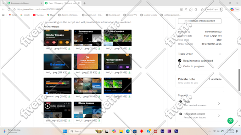The width and height of the screenshot is (241, 135).
Task: Download the Compressible jpeg (5 MB) file
Action: pos(129,73)
